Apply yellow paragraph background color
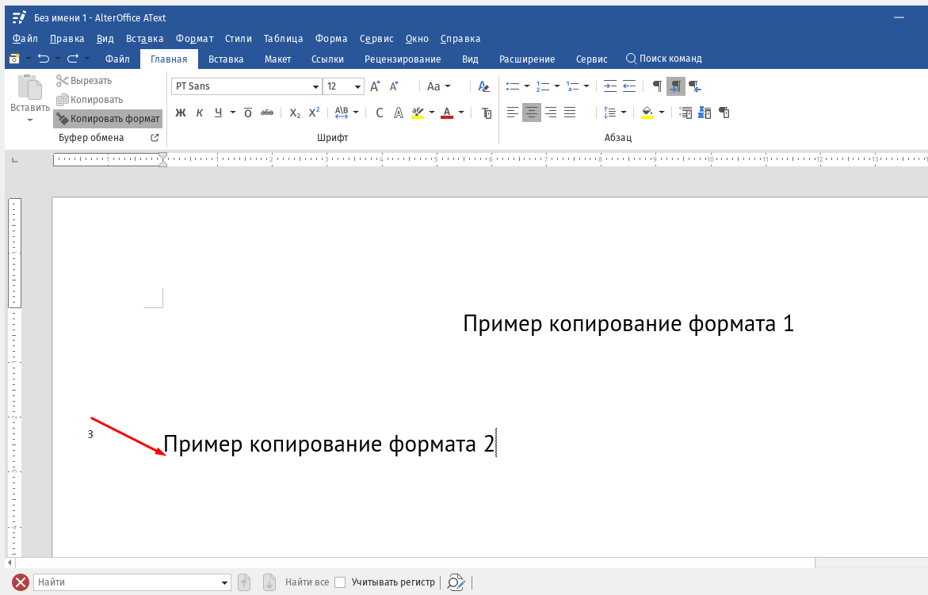Viewport: 928px width, 595px height. coord(647,113)
